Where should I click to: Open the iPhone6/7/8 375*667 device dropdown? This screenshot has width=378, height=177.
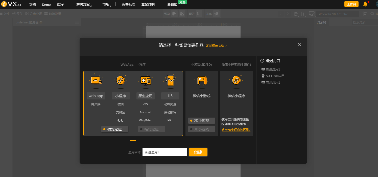338,14
